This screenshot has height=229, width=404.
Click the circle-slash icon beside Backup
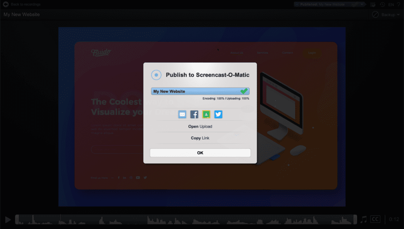pyautogui.click(x=375, y=15)
